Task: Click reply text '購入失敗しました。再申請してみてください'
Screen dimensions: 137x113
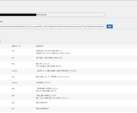Action: tap(53, 77)
